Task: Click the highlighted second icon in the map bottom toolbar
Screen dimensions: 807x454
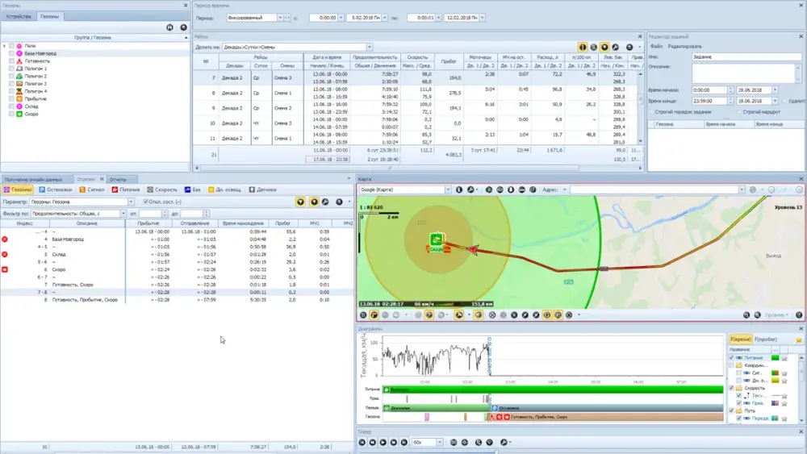Action: [x=374, y=315]
